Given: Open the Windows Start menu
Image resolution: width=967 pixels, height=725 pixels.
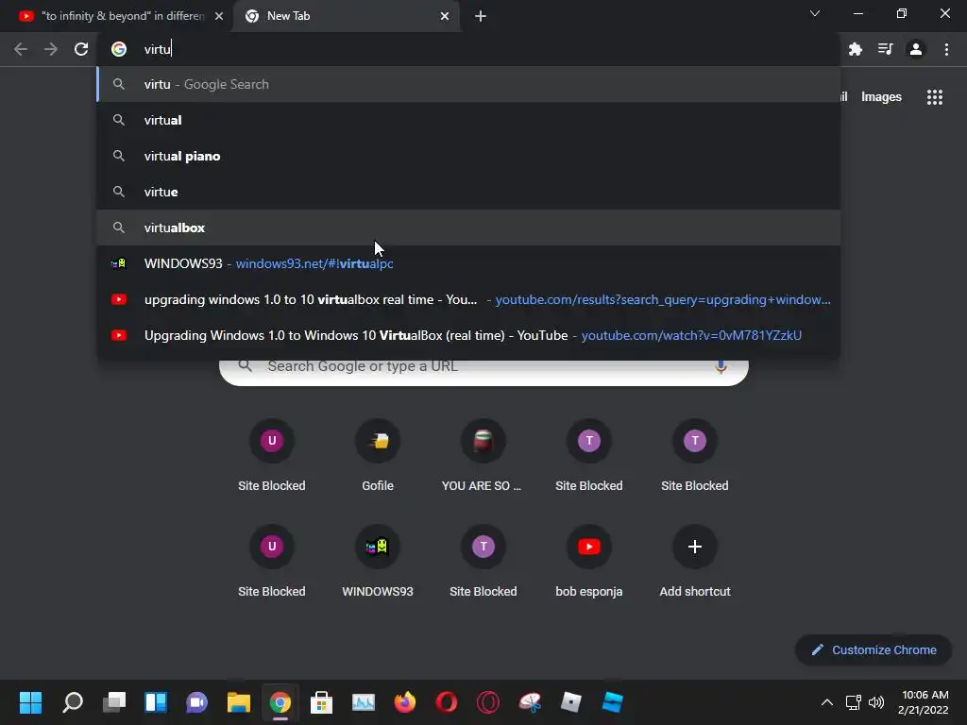Looking at the screenshot, I should click(x=31, y=702).
